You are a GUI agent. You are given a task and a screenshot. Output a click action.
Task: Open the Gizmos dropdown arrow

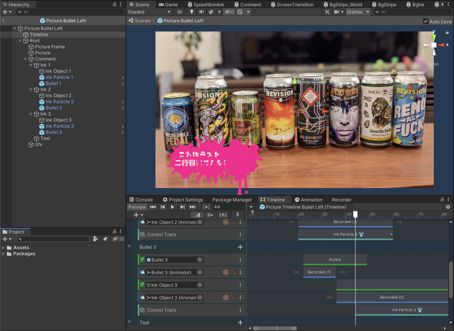(368, 12)
